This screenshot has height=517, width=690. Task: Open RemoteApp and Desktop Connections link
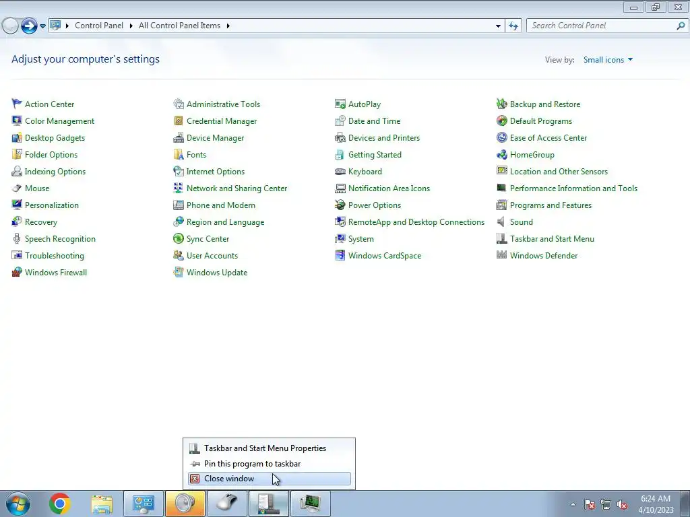[x=416, y=222]
